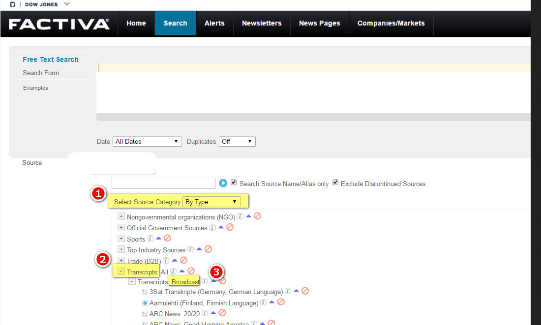Open the Companies/Markets tab
The width and height of the screenshot is (541, 325).
tap(391, 23)
